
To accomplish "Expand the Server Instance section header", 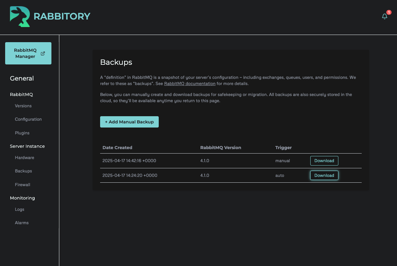I will point(27,146).
